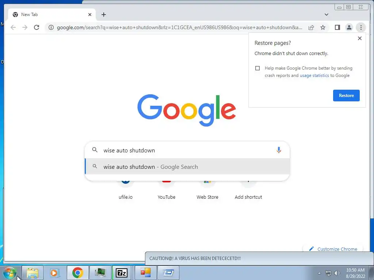Go forward to the next page
The width and height of the screenshot is (374, 280).
[25, 27]
